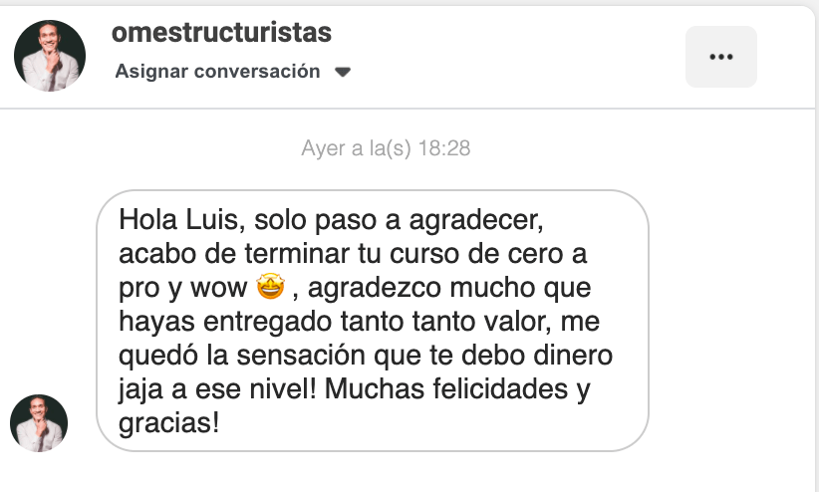Click the star-eyes emoji in the message
819x492 pixels.
pos(270,287)
